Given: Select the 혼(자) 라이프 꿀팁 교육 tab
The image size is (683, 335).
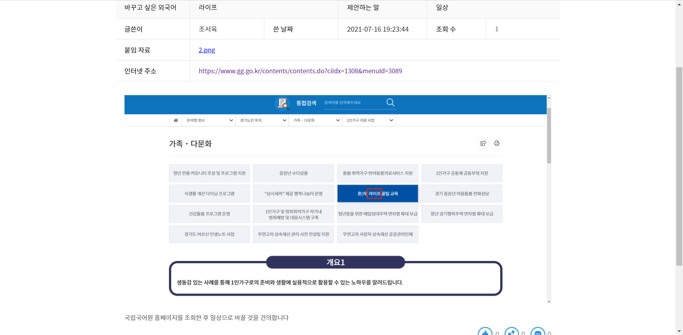Looking at the screenshot, I should (x=377, y=193).
